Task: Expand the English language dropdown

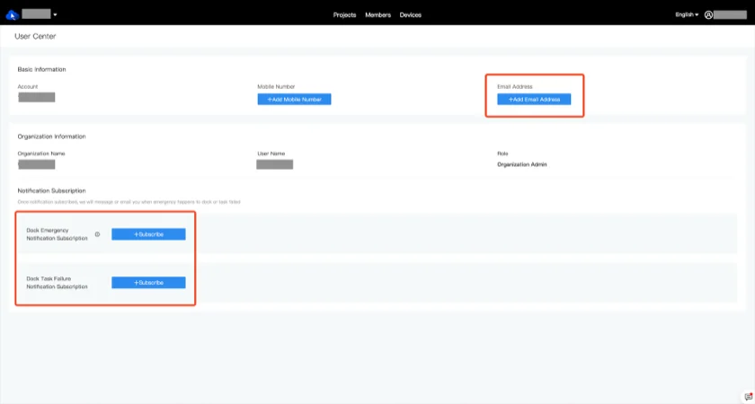Action: [x=687, y=15]
